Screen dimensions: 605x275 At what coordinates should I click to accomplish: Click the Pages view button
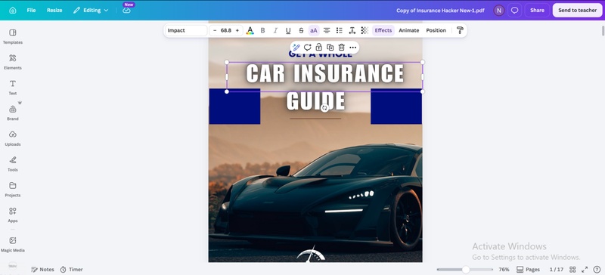(x=528, y=270)
